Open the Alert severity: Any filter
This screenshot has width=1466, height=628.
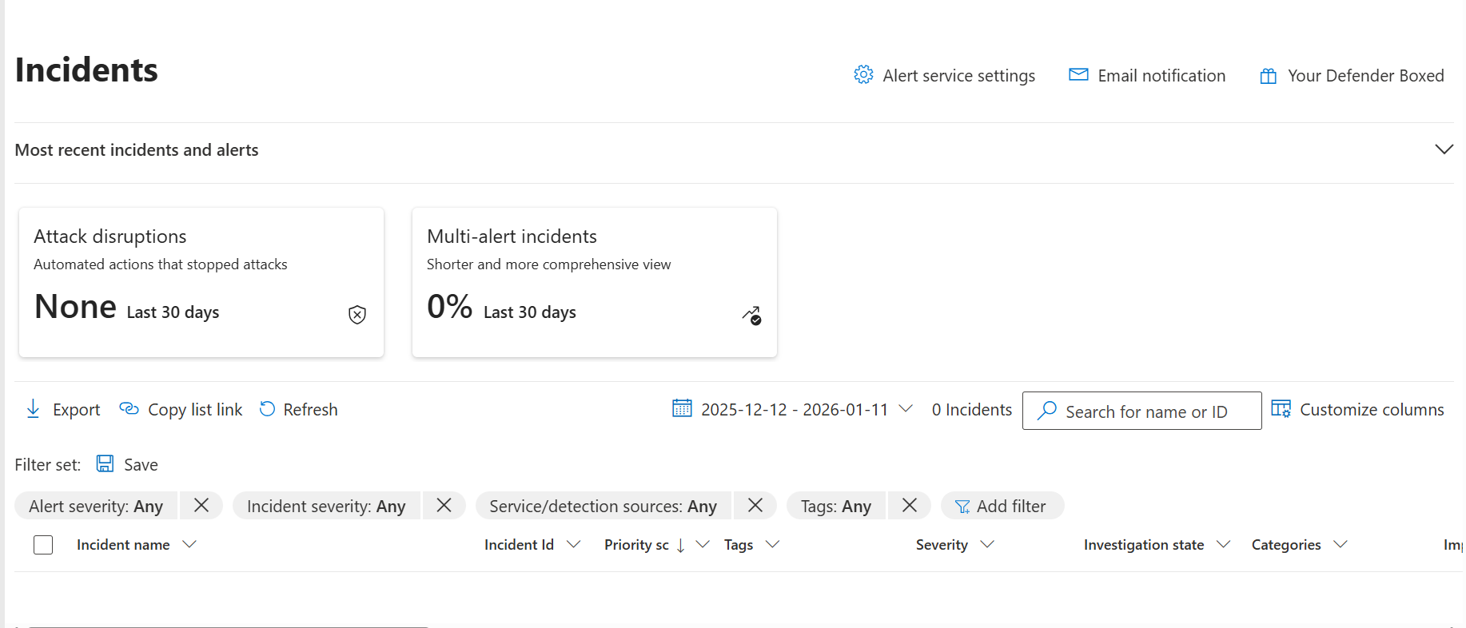[x=97, y=506]
